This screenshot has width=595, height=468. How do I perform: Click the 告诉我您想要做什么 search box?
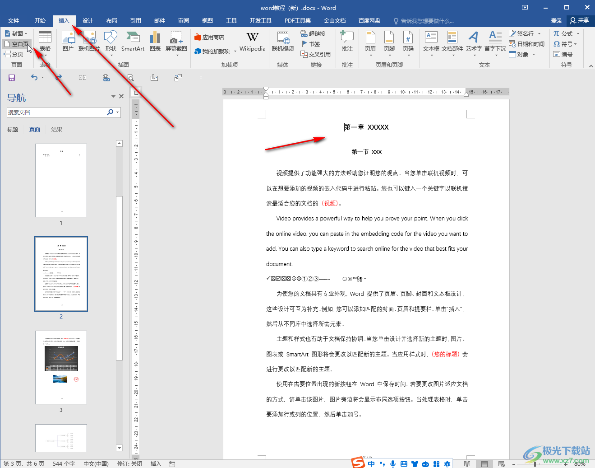(x=424, y=21)
